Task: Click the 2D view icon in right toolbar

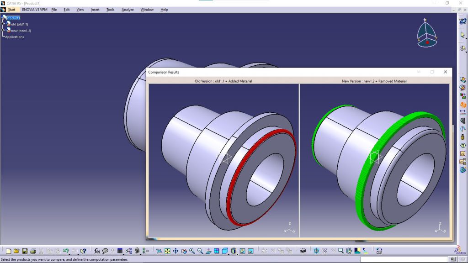Action: tap(463, 153)
